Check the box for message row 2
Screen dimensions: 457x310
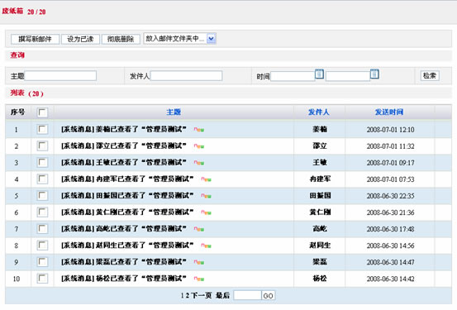tap(42, 145)
